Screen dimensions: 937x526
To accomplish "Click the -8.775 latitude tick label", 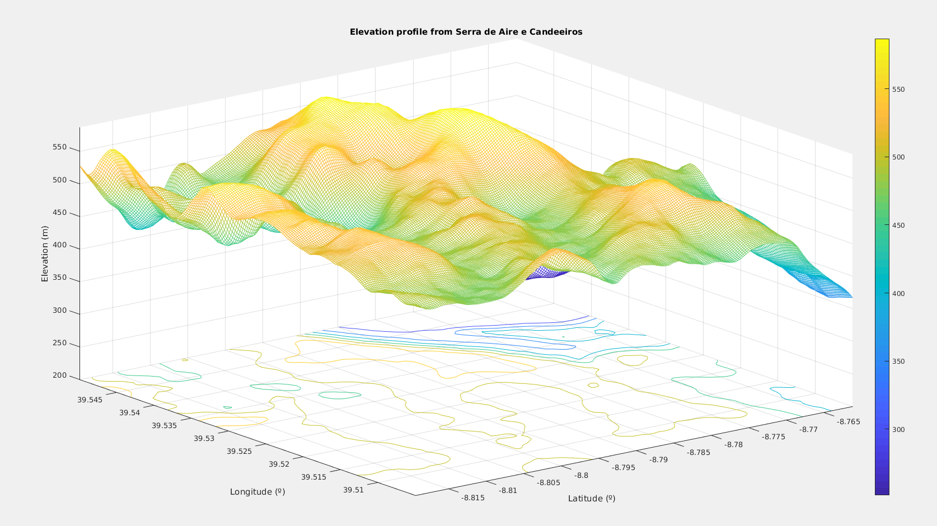I will (774, 436).
